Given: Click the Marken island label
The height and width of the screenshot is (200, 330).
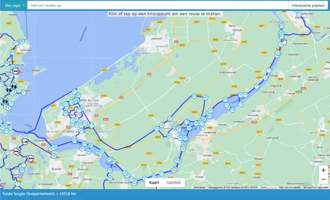Looking at the screenshot, I should (x=36, y=70).
